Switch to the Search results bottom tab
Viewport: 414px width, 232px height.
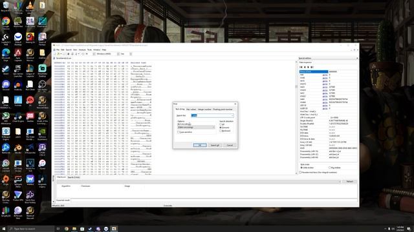pyautogui.click(x=74, y=178)
